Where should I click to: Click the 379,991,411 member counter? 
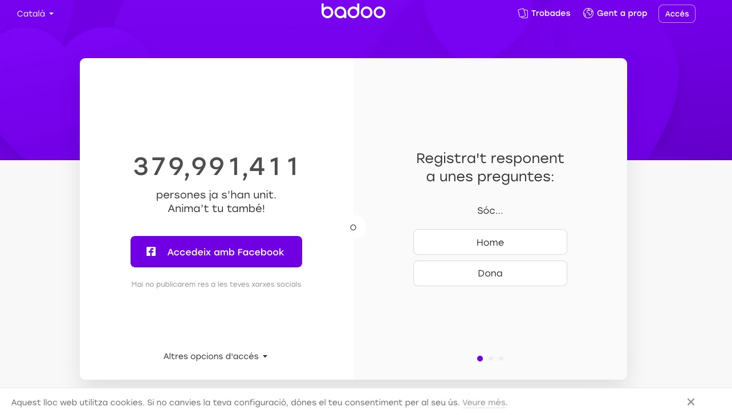coord(216,166)
